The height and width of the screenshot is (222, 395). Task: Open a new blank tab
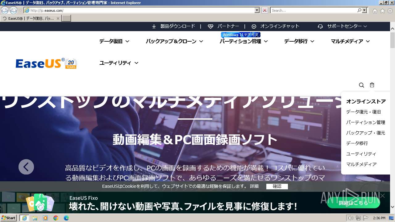tap(66, 18)
